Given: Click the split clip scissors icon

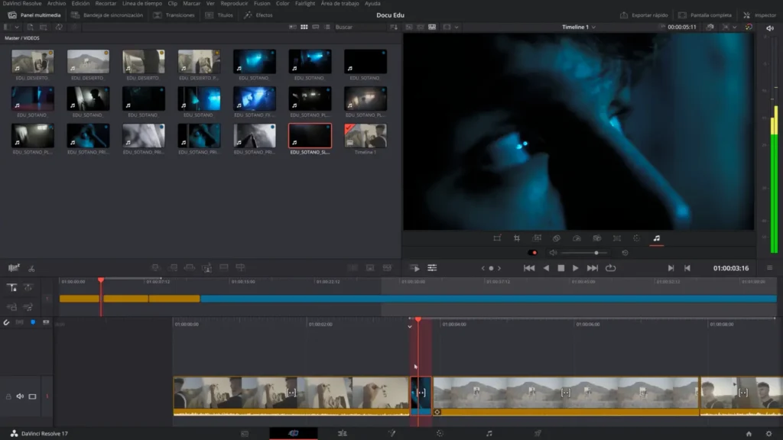Looking at the screenshot, I should click(x=31, y=268).
